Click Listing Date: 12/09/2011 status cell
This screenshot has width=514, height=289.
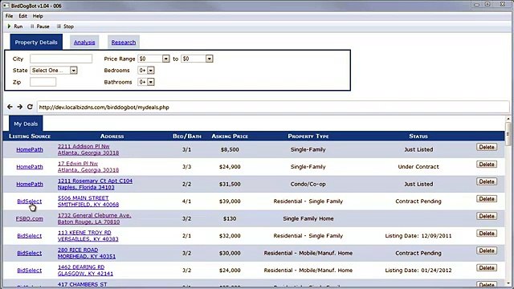418,235
